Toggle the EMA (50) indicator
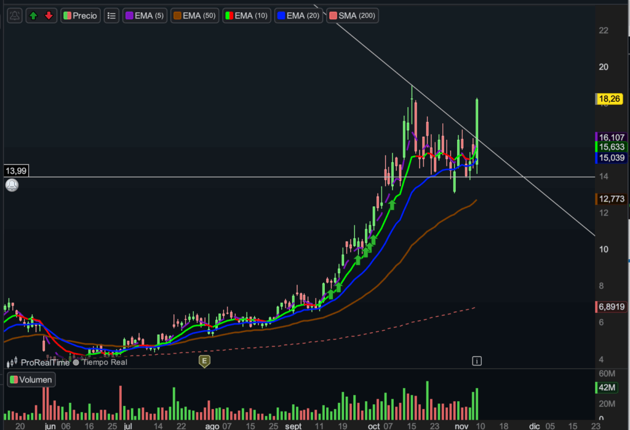This screenshot has width=630, height=430. 194,15
